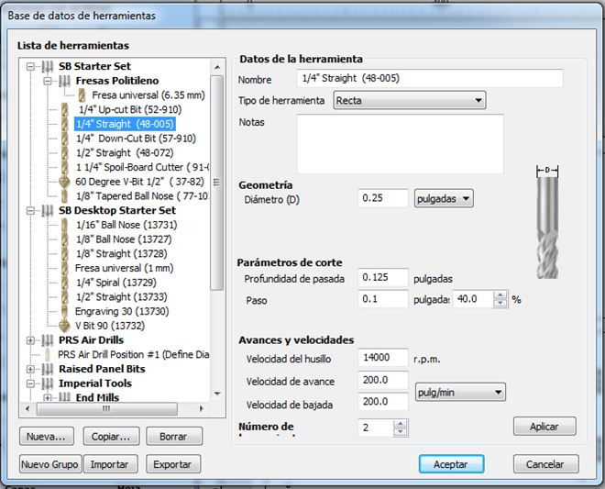
Task: Confirm with the Aceptar button
Action: (x=451, y=464)
